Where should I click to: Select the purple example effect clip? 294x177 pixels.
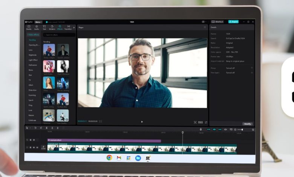pyautogui.click(x=104, y=140)
